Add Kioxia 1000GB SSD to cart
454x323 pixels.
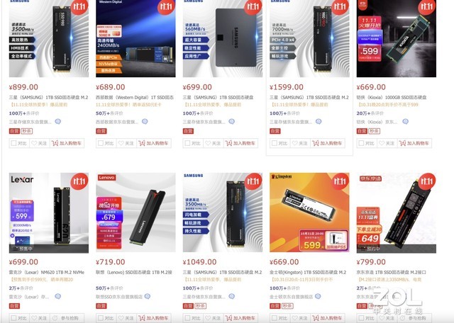pyautogui.click(x=414, y=143)
